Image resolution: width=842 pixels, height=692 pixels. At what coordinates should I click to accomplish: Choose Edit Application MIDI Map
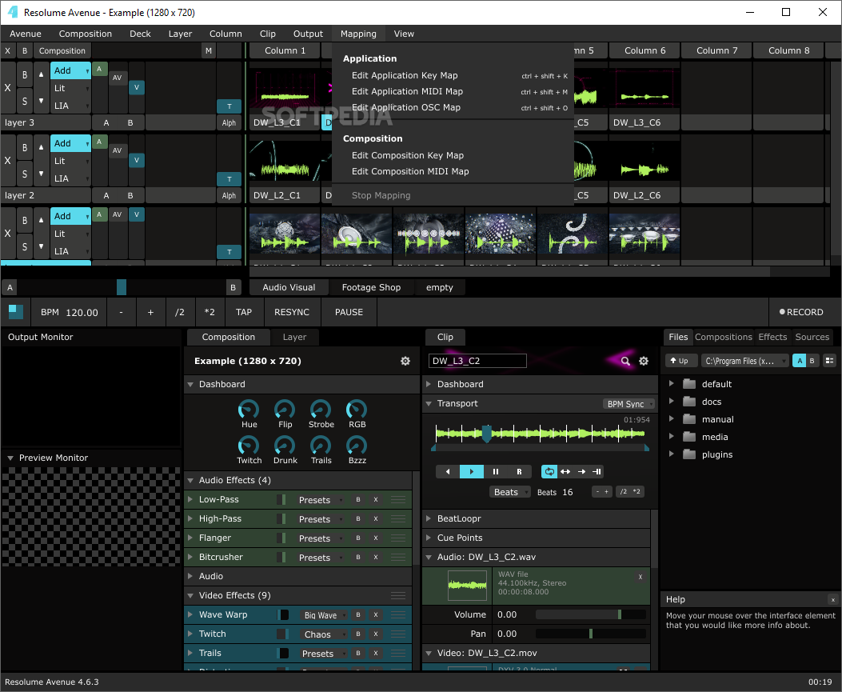coord(453,92)
